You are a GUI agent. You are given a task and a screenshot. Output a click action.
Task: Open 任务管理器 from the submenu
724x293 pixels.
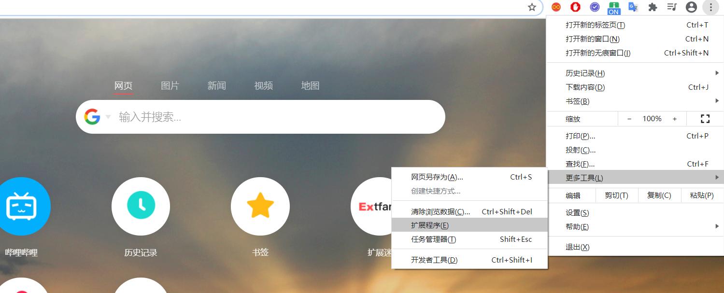tap(469, 239)
